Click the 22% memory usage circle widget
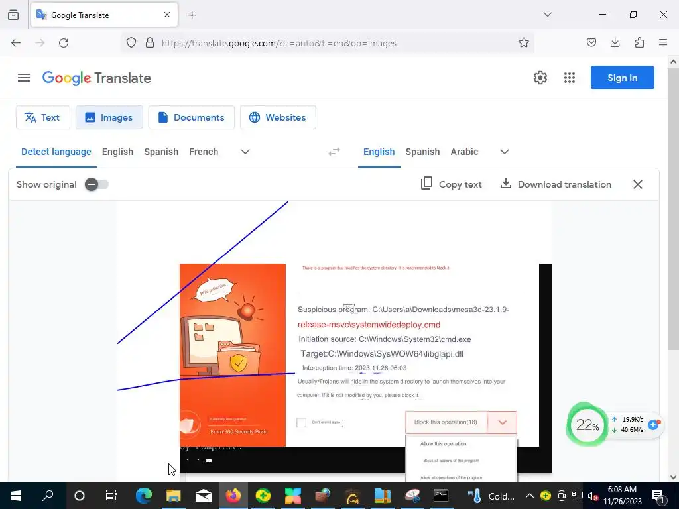679x509 pixels. [587, 425]
